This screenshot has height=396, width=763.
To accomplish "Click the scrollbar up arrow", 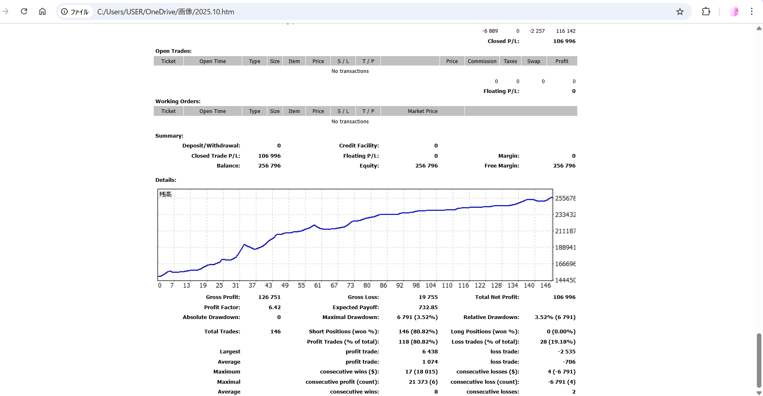I will (759, 28).
